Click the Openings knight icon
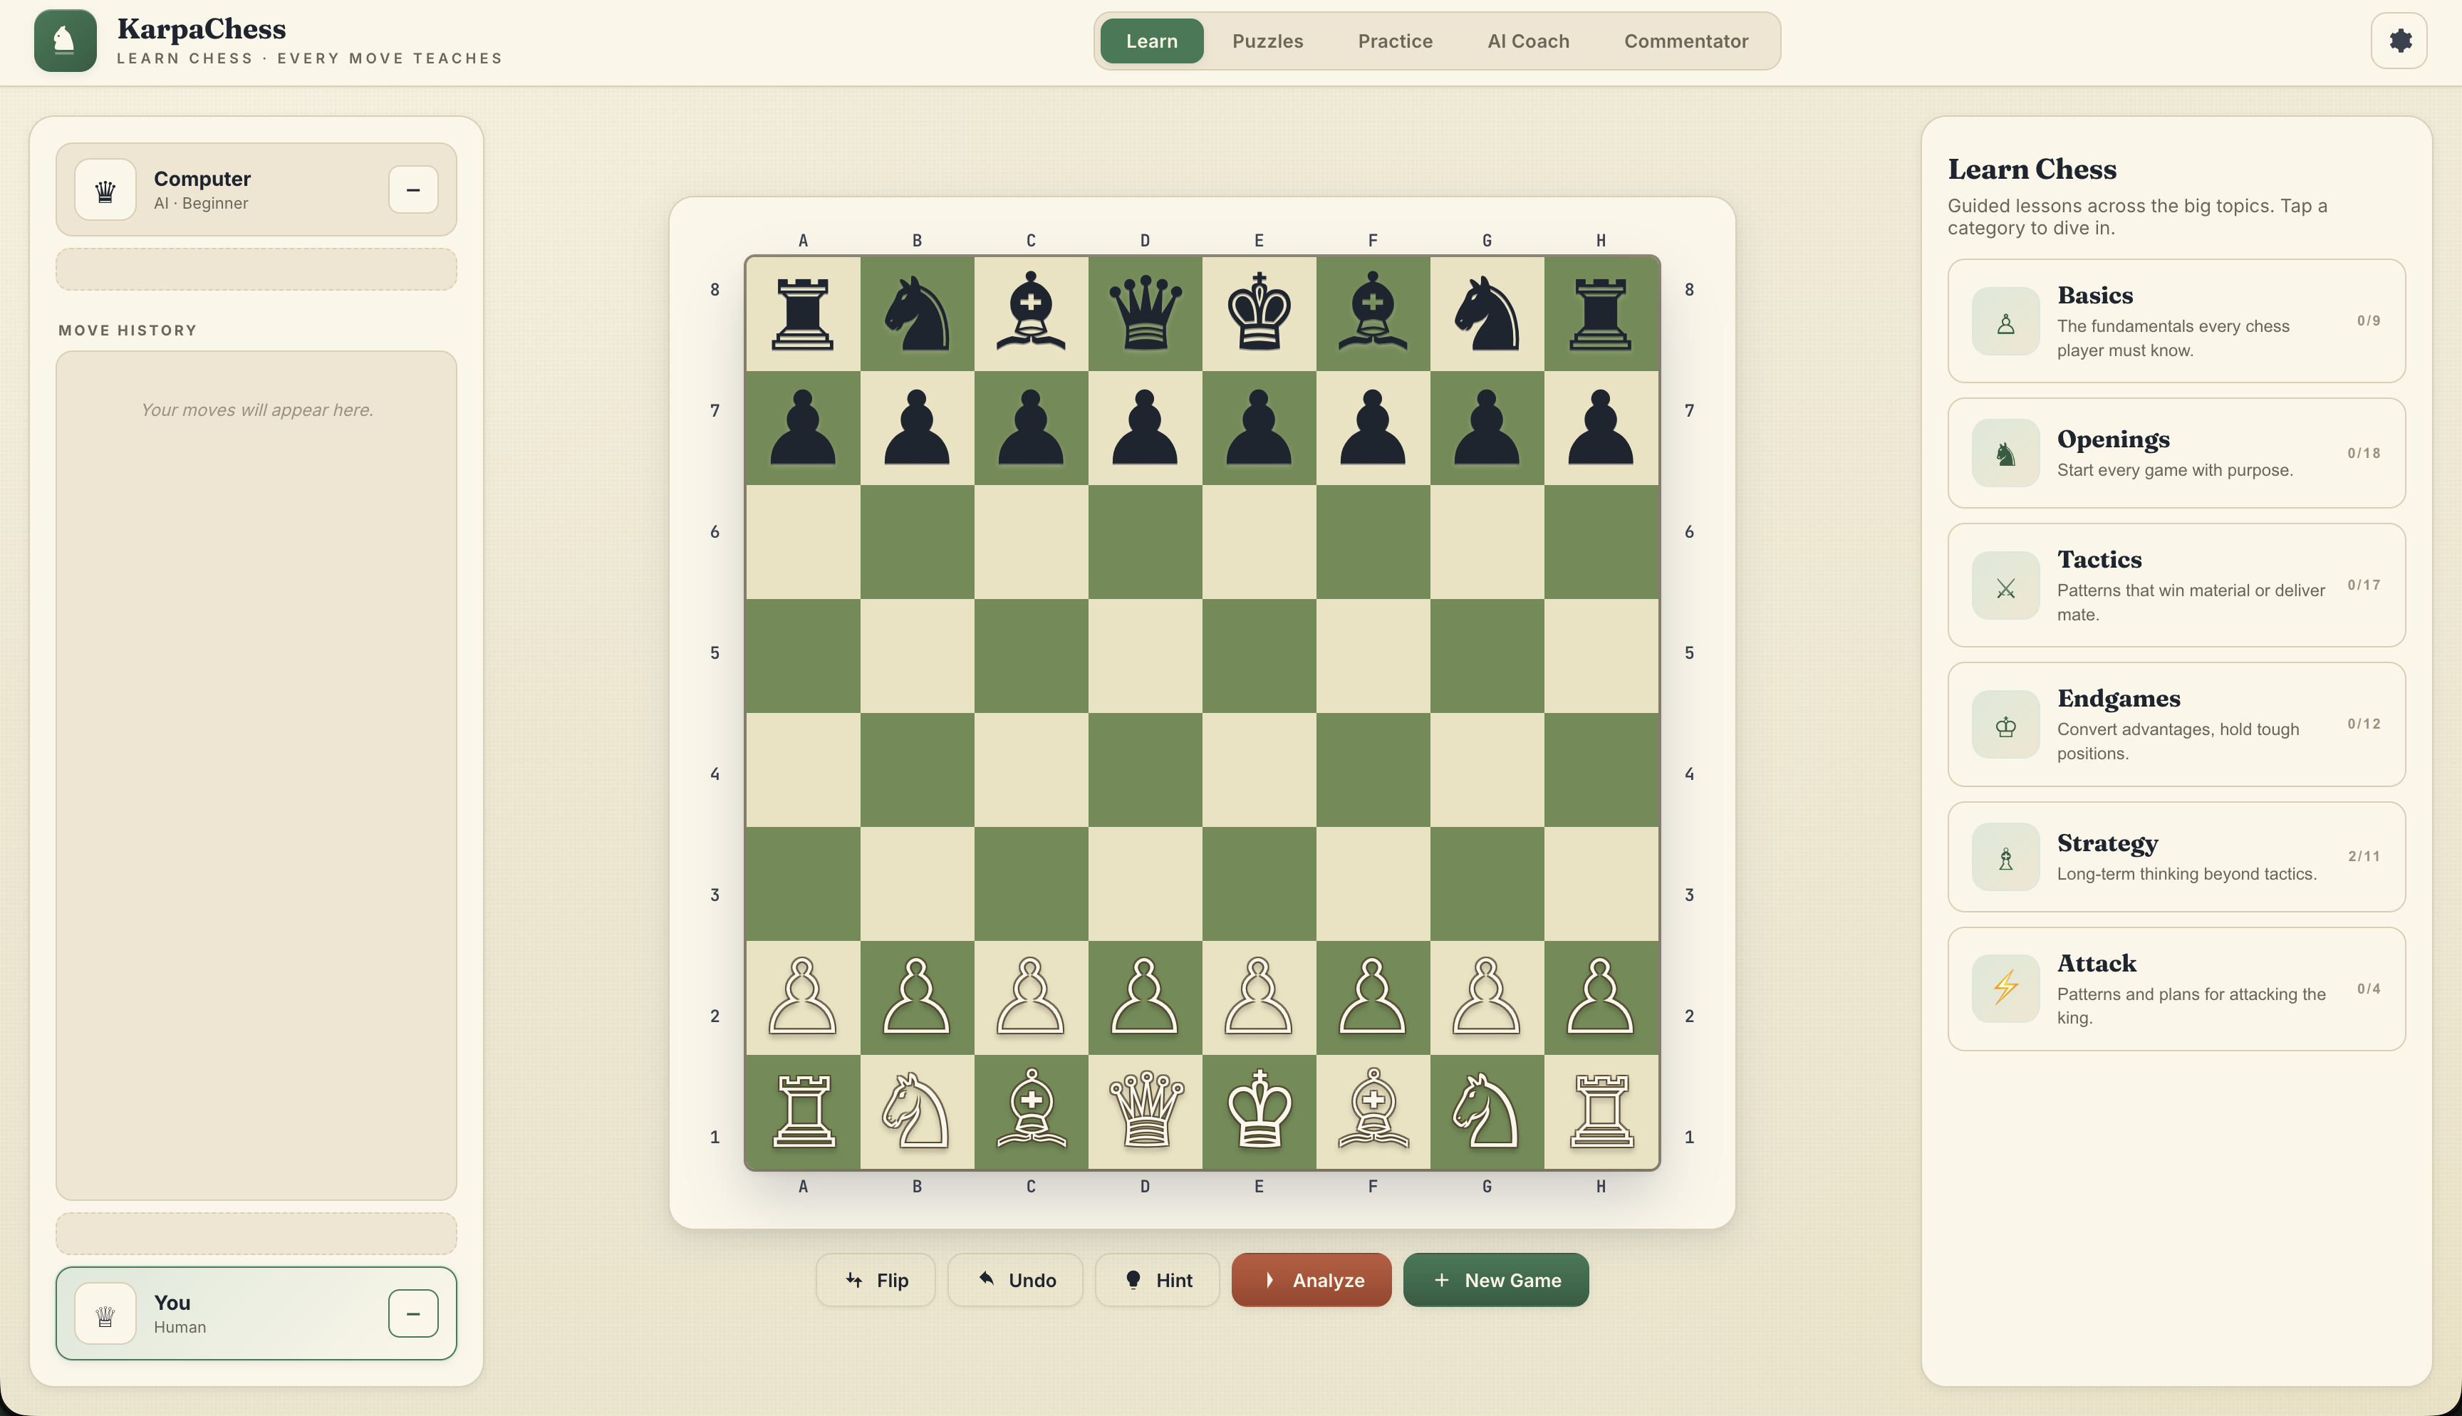Screen dimensions: 2462x1416 tap(2005, 452)
